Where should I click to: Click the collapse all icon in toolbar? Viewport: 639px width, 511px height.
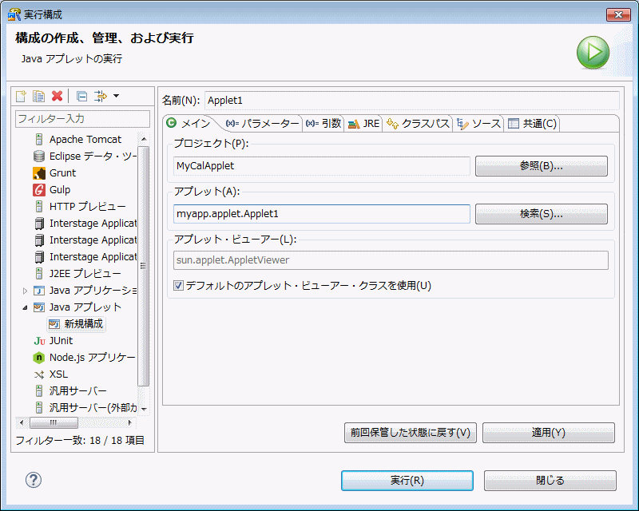coord(82,96)
